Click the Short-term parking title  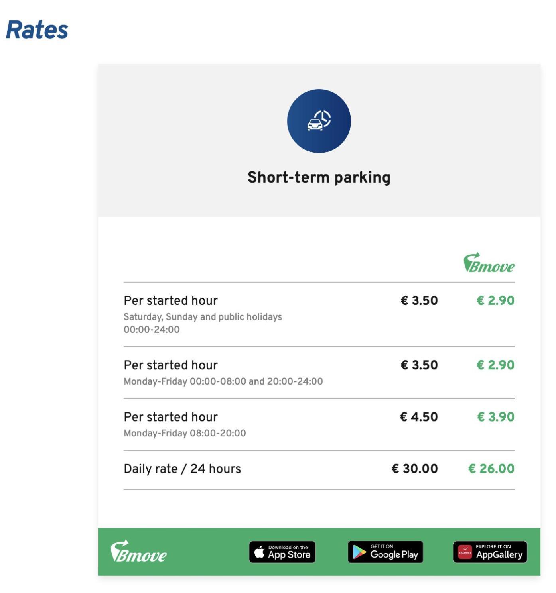coord(319,177)
